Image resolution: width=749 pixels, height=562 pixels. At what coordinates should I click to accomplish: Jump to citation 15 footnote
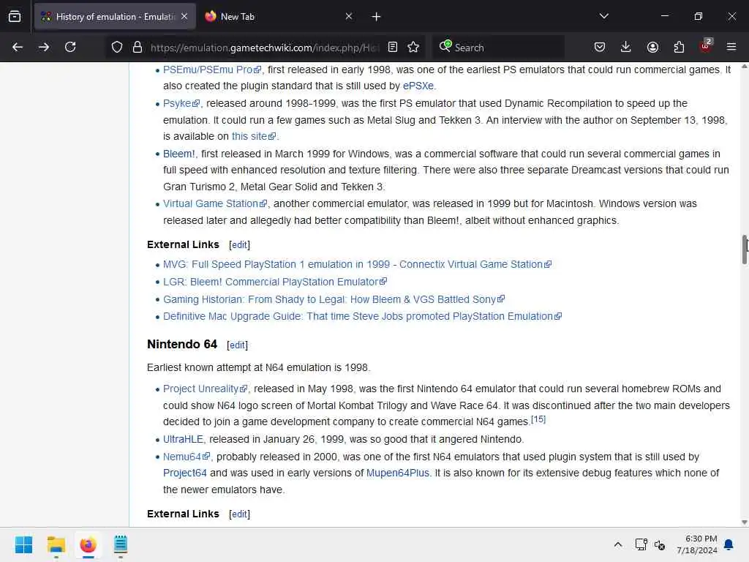[x=538, y=419]
